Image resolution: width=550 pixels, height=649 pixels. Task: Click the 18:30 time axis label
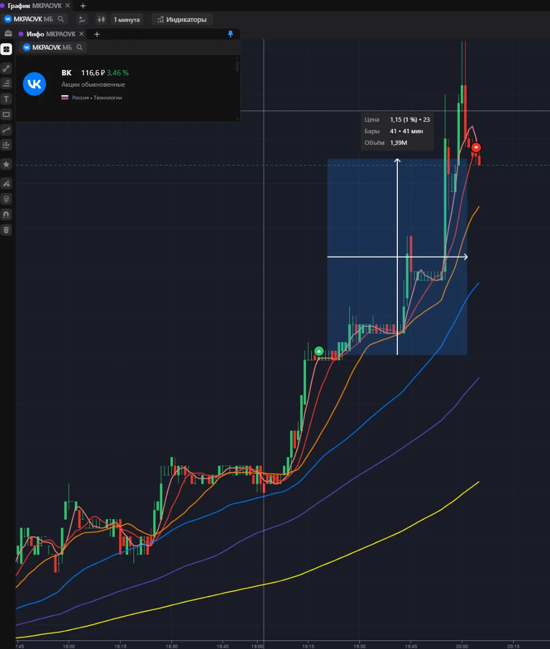pos(171,646)
